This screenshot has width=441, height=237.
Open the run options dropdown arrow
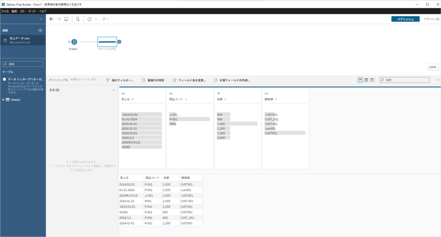tap(108, 19)
